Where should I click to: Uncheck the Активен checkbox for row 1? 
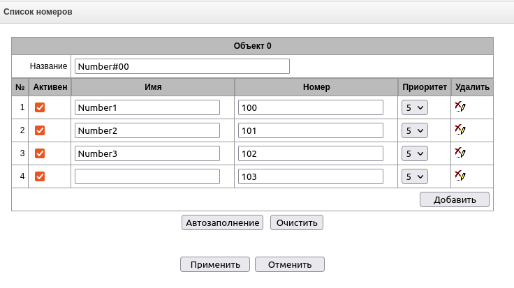pos(41,107)
